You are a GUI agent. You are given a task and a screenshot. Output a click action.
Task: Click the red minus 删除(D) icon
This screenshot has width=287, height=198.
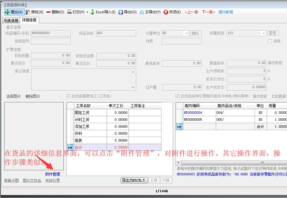48,12
